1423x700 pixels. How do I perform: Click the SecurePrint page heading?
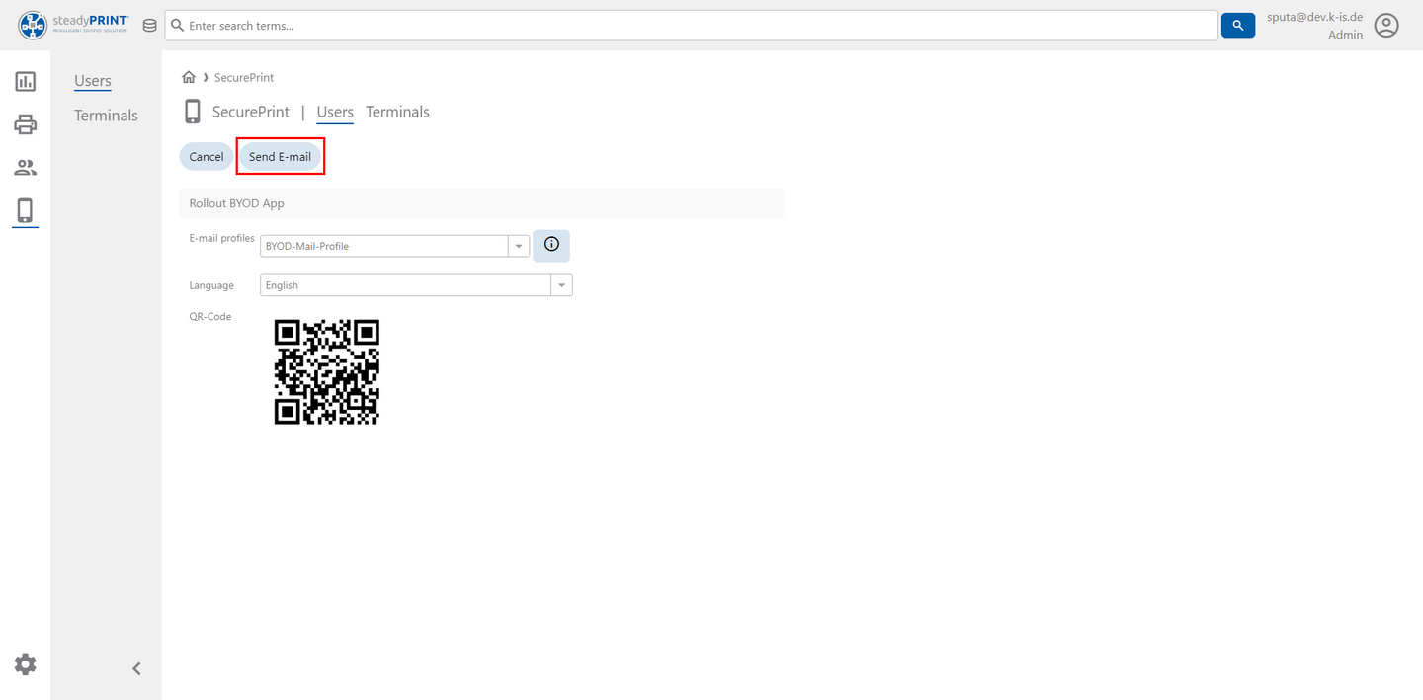tap(251, 112)
